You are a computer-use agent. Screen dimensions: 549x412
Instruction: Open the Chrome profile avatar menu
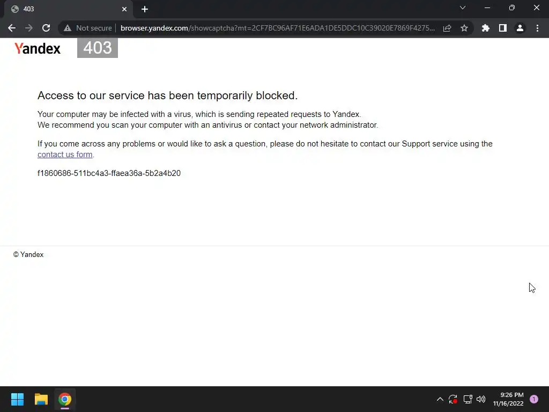[520, 28]
